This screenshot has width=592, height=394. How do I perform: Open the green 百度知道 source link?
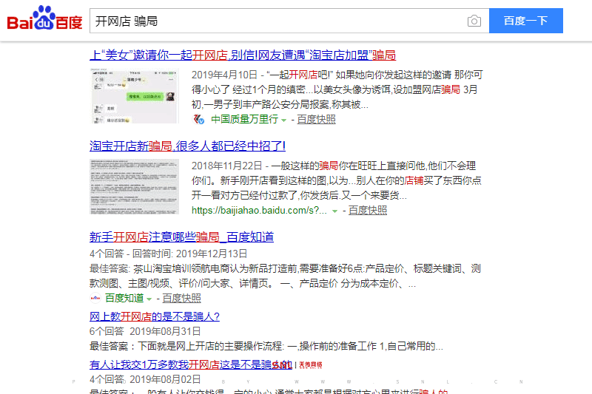(124, 298)
